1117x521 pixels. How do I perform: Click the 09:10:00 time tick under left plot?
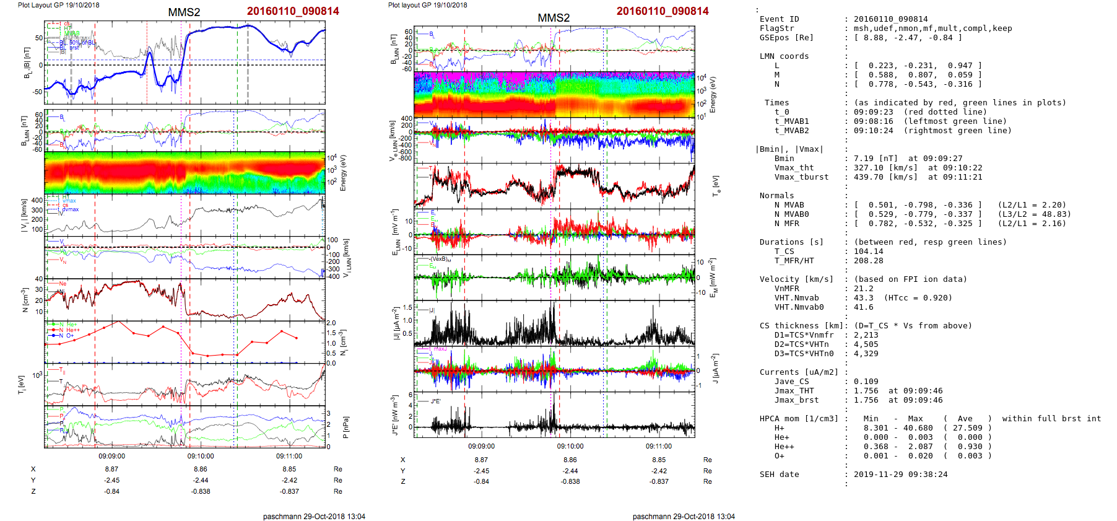201,456
